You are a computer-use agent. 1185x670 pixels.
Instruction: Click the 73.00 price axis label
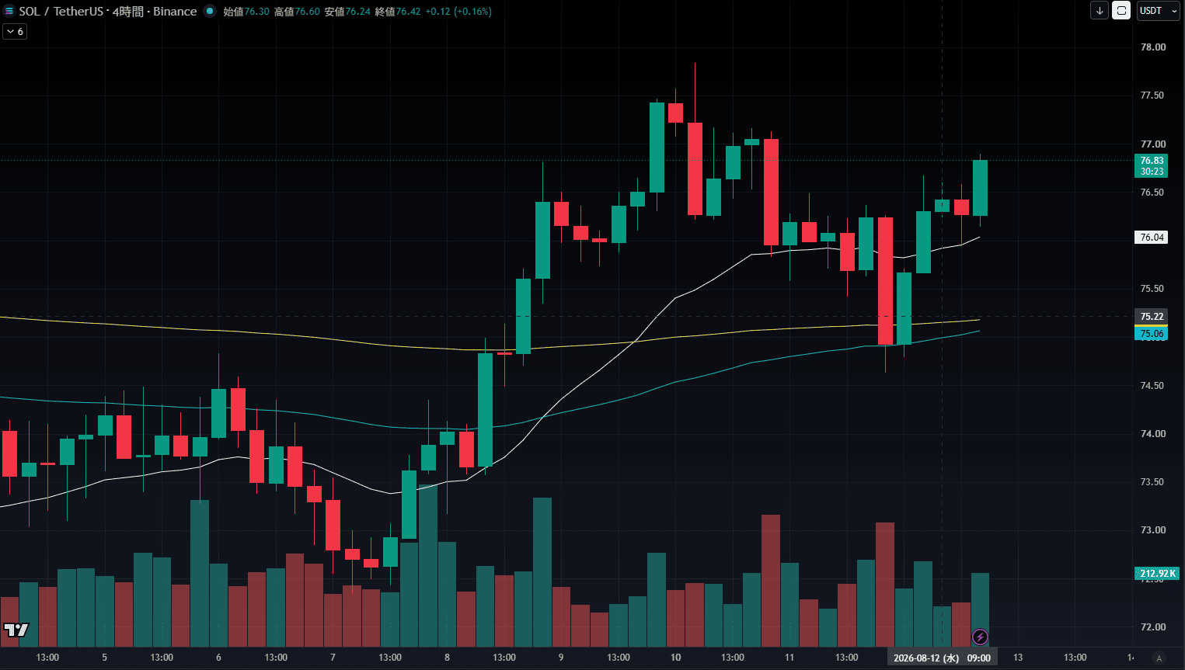pos(1152,530)
